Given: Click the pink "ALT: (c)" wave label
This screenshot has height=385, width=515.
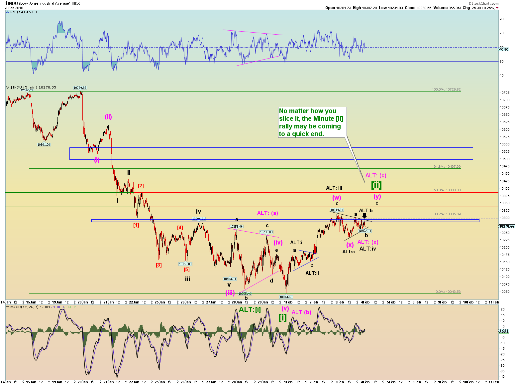Looking at the screenshot, I should click(x=376, y=175).
